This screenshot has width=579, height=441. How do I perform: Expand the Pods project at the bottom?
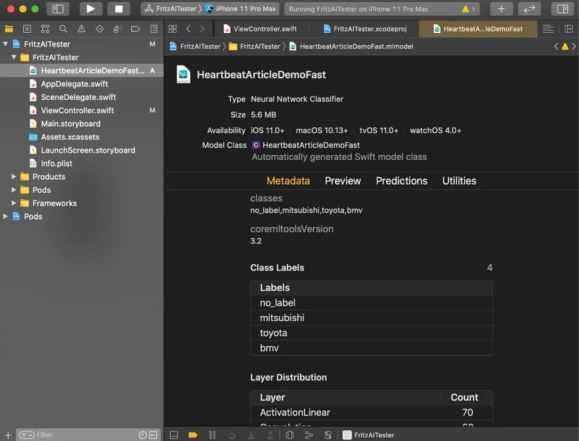coord(6,216)
